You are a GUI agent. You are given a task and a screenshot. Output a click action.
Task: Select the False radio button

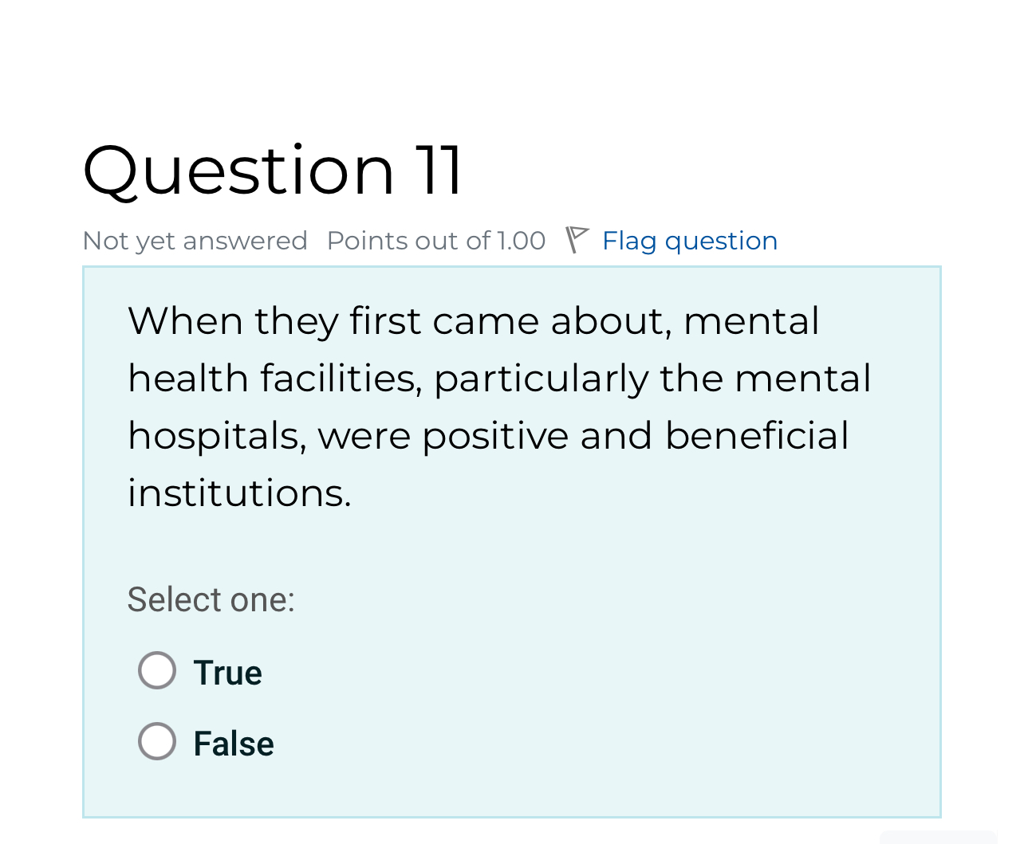pyautogui.click(x=156, y=741)
